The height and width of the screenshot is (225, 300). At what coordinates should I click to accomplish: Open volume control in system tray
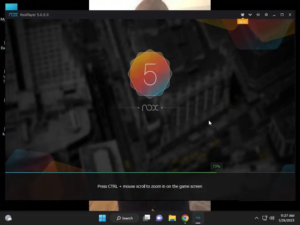click(272, 218)
